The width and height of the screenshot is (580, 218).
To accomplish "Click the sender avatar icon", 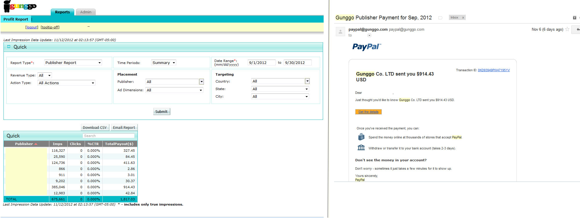I will pos(340,32).
